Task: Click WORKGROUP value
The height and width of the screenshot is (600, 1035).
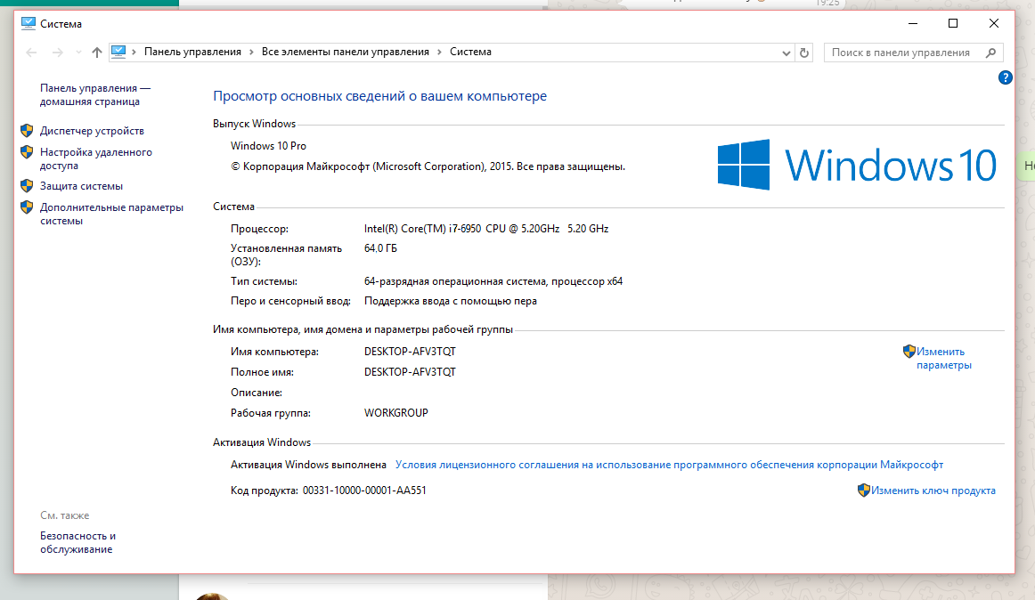Action: pos(396,413)
